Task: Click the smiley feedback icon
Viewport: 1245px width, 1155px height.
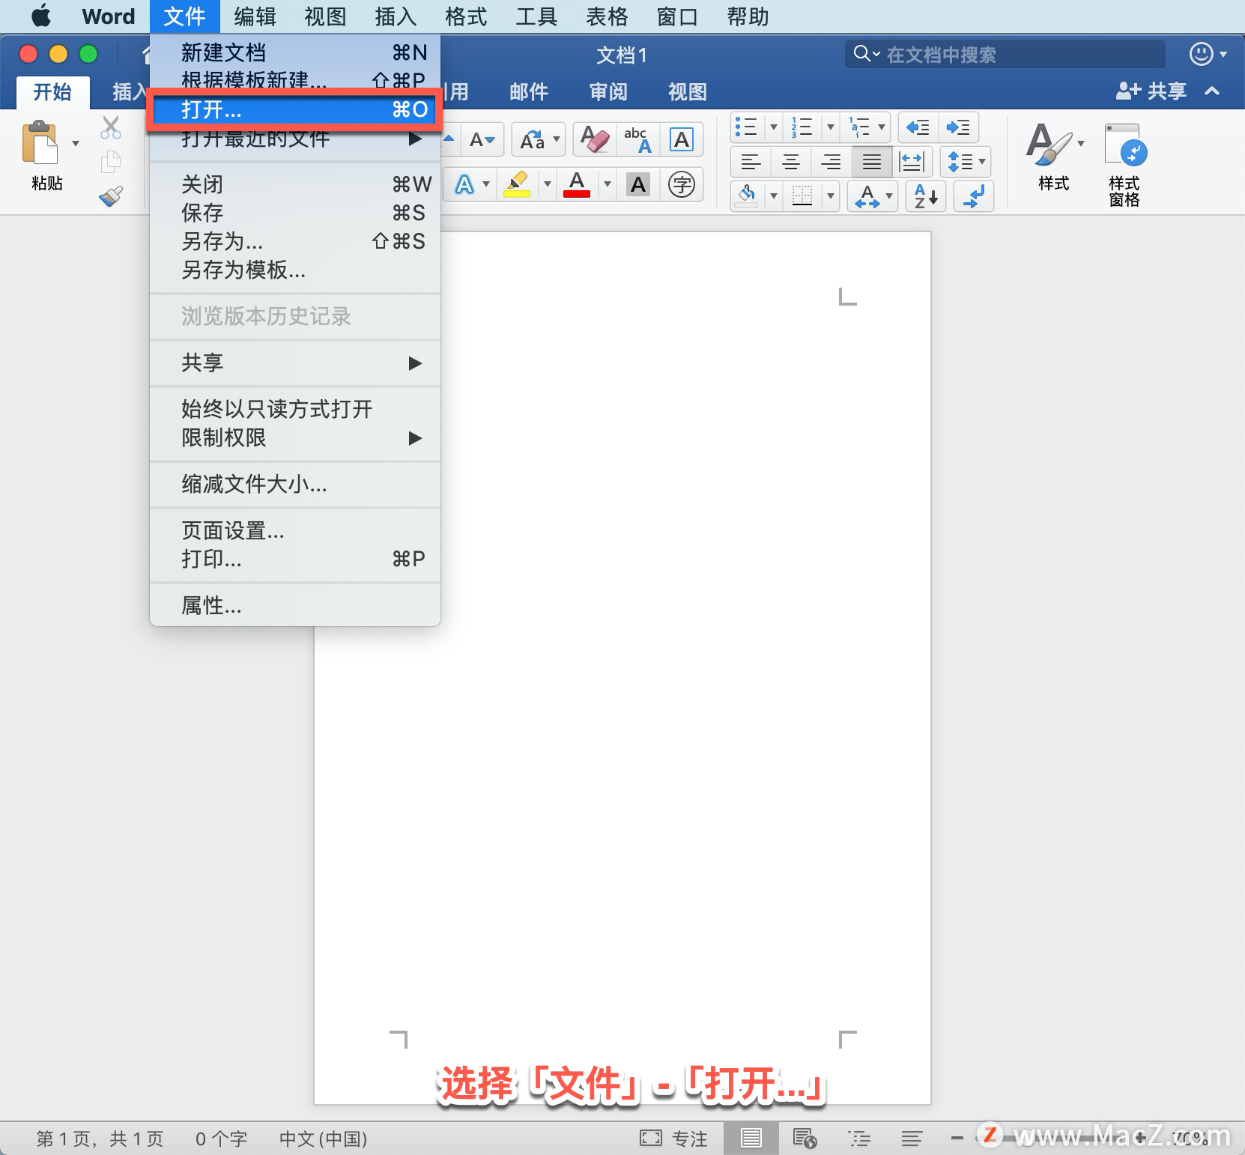Action: [x=1202, y=54]
